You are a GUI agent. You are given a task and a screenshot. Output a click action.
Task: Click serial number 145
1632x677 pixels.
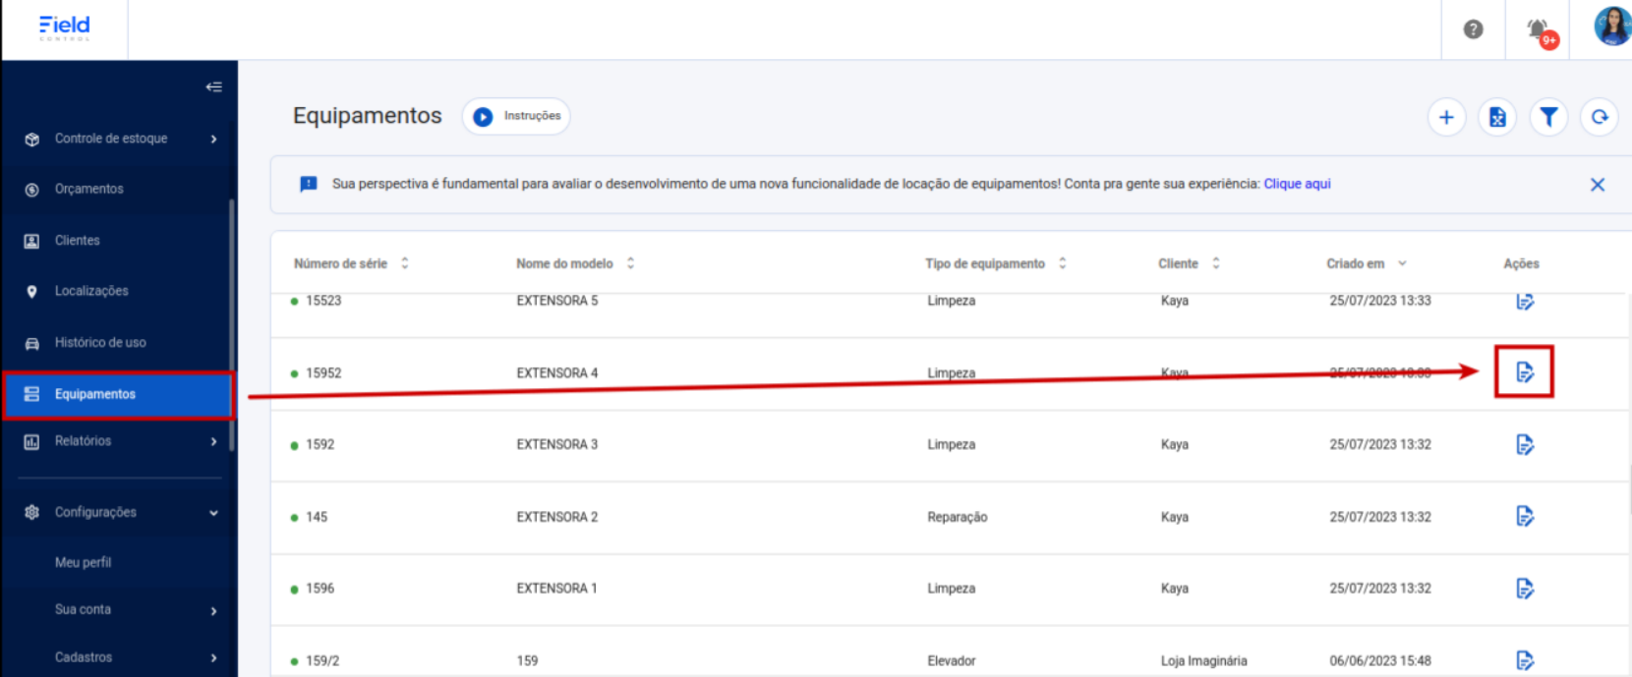tap(317, 517)
